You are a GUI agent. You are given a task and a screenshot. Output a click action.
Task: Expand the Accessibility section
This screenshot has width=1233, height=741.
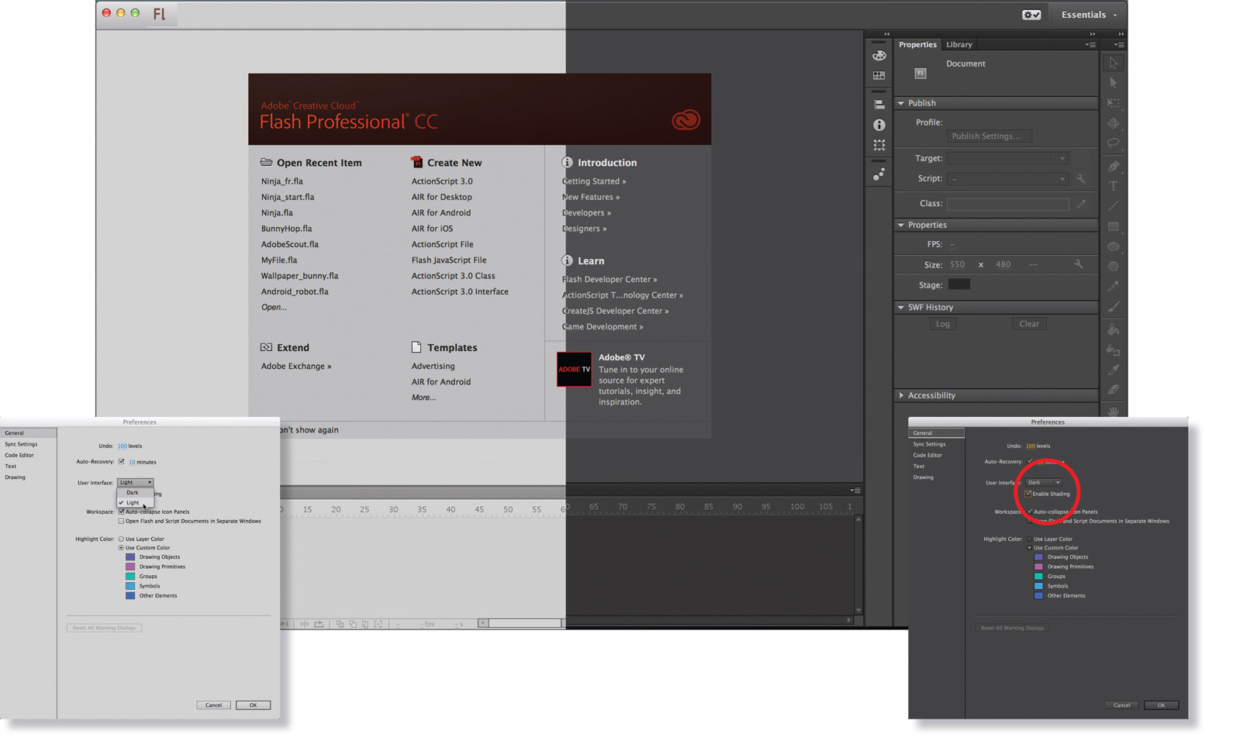(901, 395)
